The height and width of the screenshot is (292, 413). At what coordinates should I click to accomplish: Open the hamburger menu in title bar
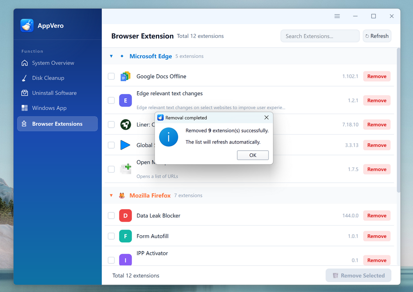point(337,16)
